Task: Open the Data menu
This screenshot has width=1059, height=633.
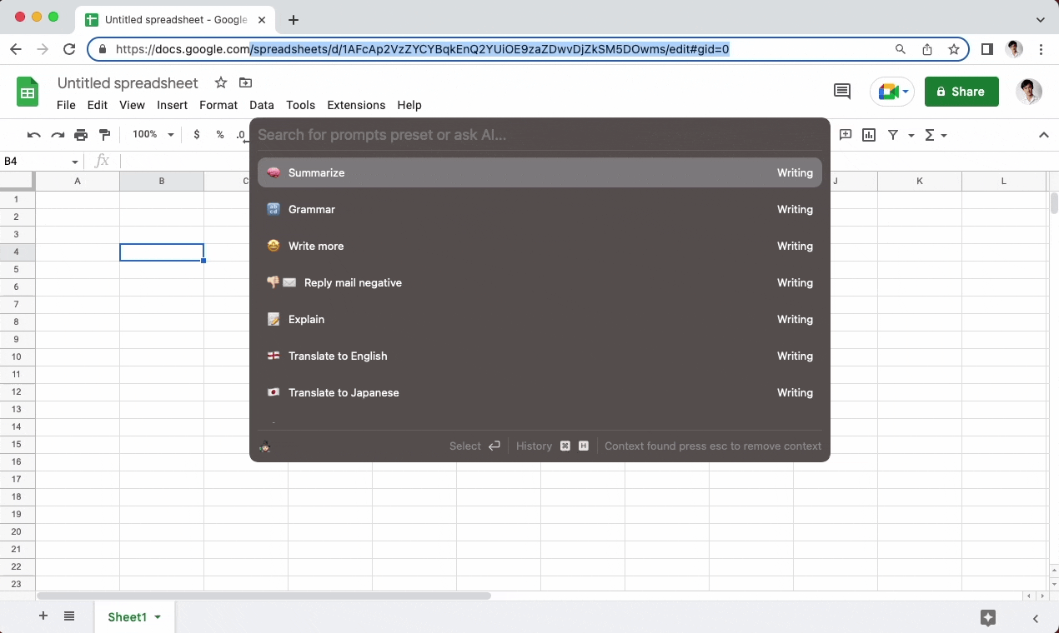Action: tap(262, 105)
